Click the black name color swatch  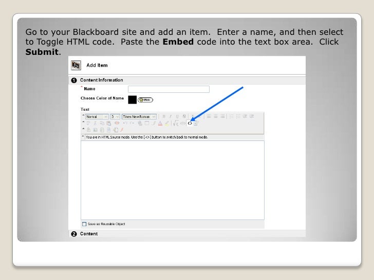point(133,100)
